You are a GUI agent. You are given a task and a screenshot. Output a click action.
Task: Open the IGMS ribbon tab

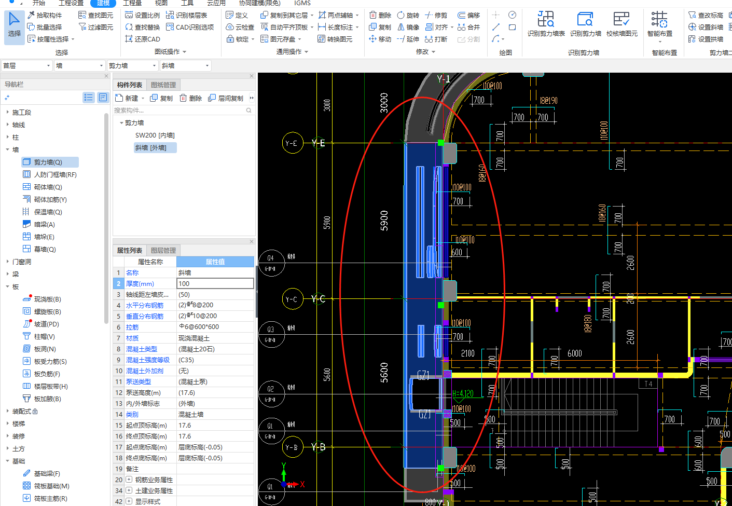302,3
